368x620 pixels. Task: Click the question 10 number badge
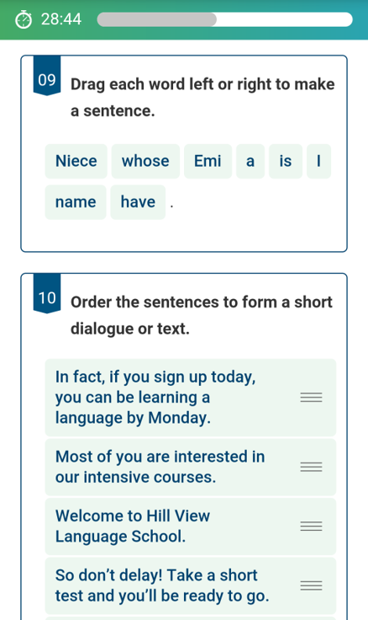47,293
